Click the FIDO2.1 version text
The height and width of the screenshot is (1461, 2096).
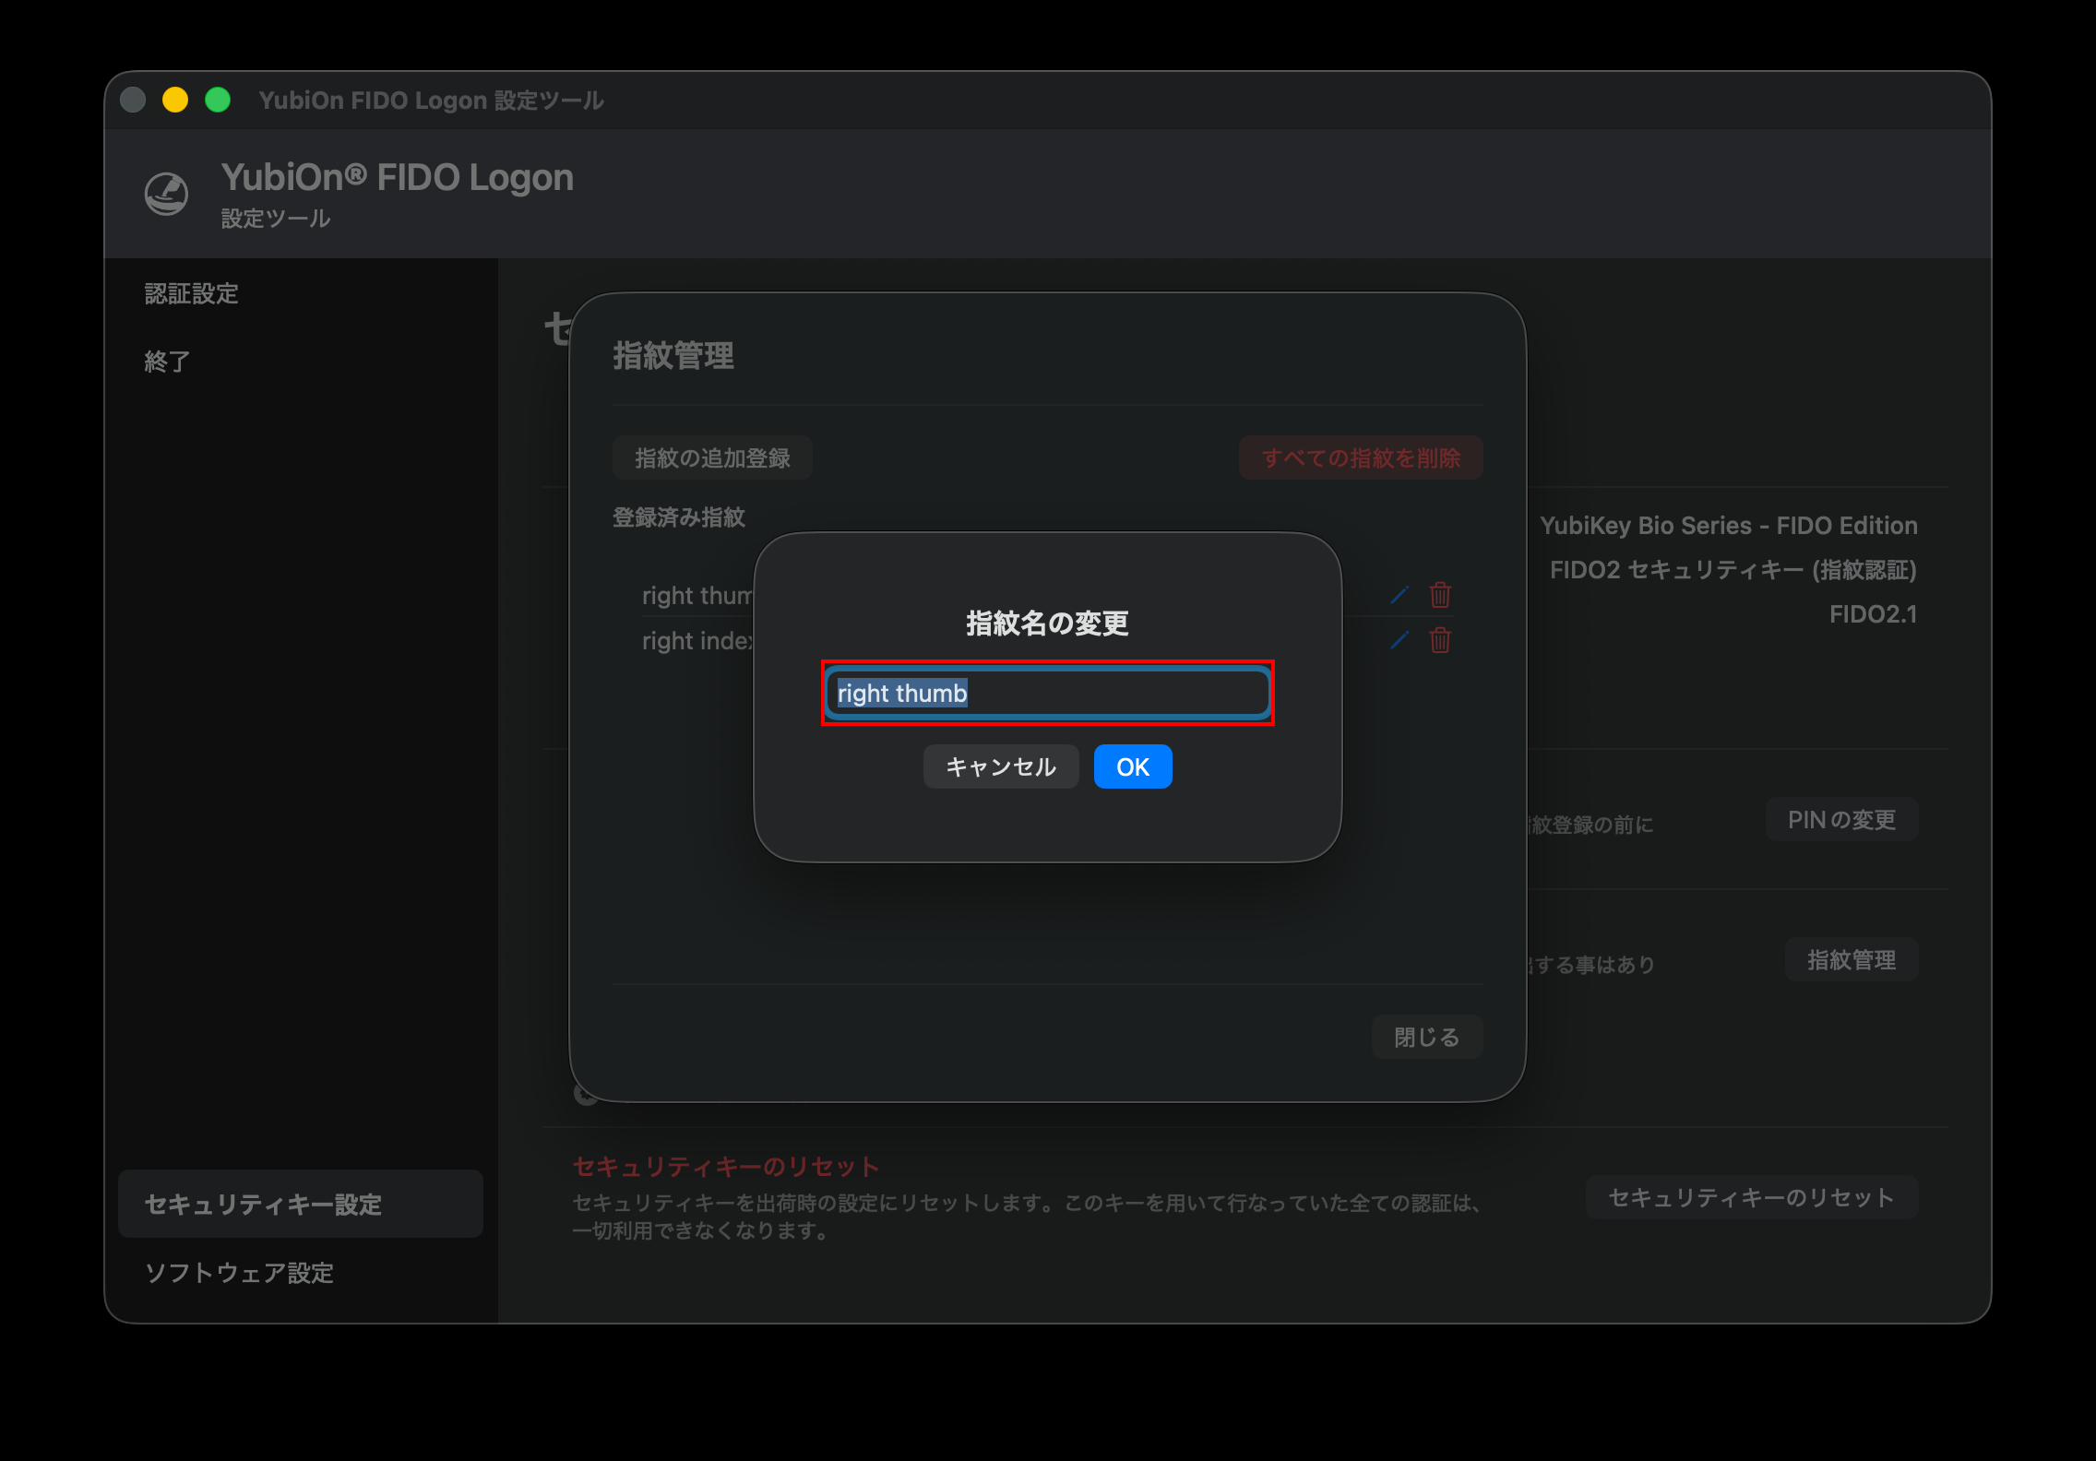click(x=1874, y=614)
